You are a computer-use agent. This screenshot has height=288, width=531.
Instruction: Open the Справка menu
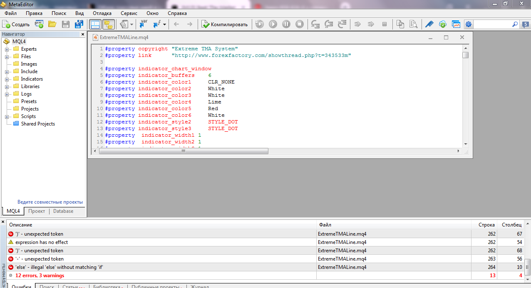pyautogui.click(x=177, y=13)
